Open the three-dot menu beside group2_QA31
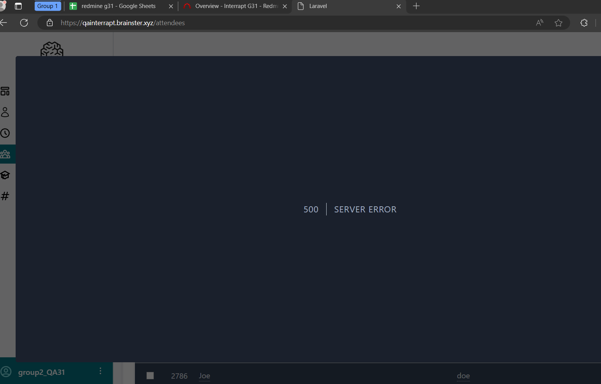The image size is (601, 384). tap(100, 371)
